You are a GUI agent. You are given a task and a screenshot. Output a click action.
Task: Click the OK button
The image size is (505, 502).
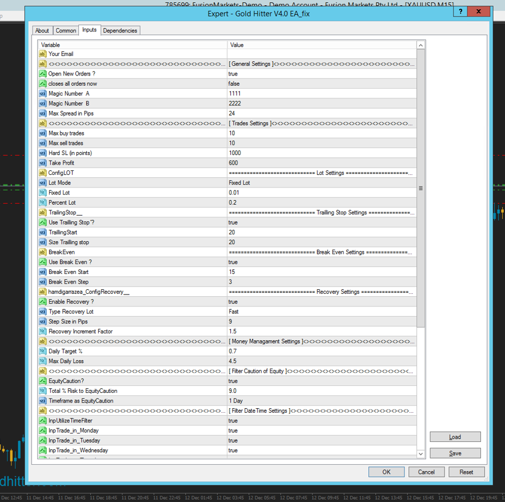coord(387,472)
